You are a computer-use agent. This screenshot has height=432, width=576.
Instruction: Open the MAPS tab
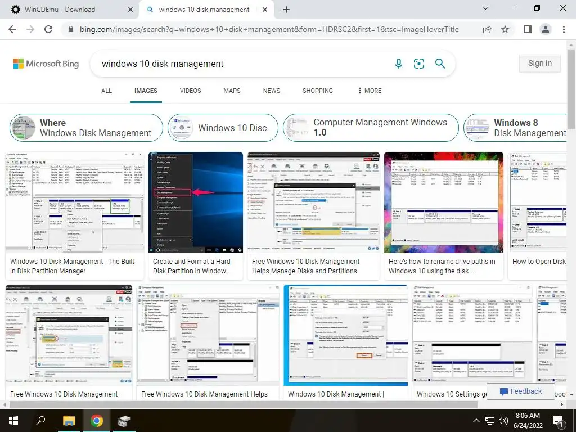pos(232,91)
